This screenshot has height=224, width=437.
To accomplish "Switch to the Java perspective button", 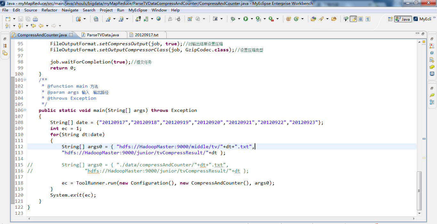I will (x=403, y=19).
